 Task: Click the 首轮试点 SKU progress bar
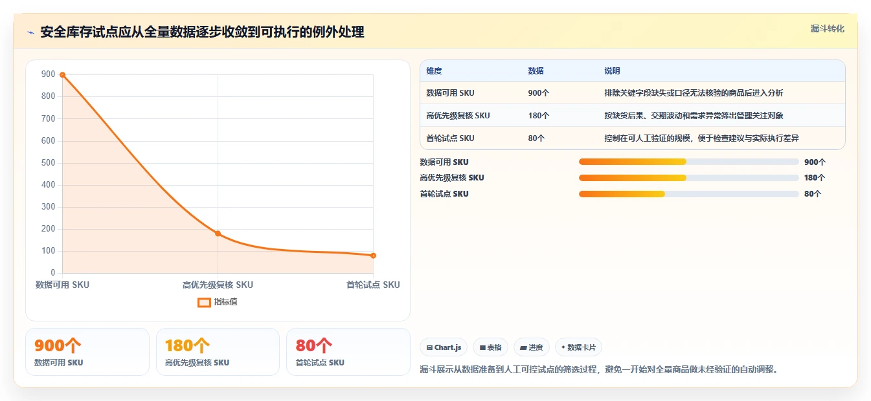(x=689, y=194)
